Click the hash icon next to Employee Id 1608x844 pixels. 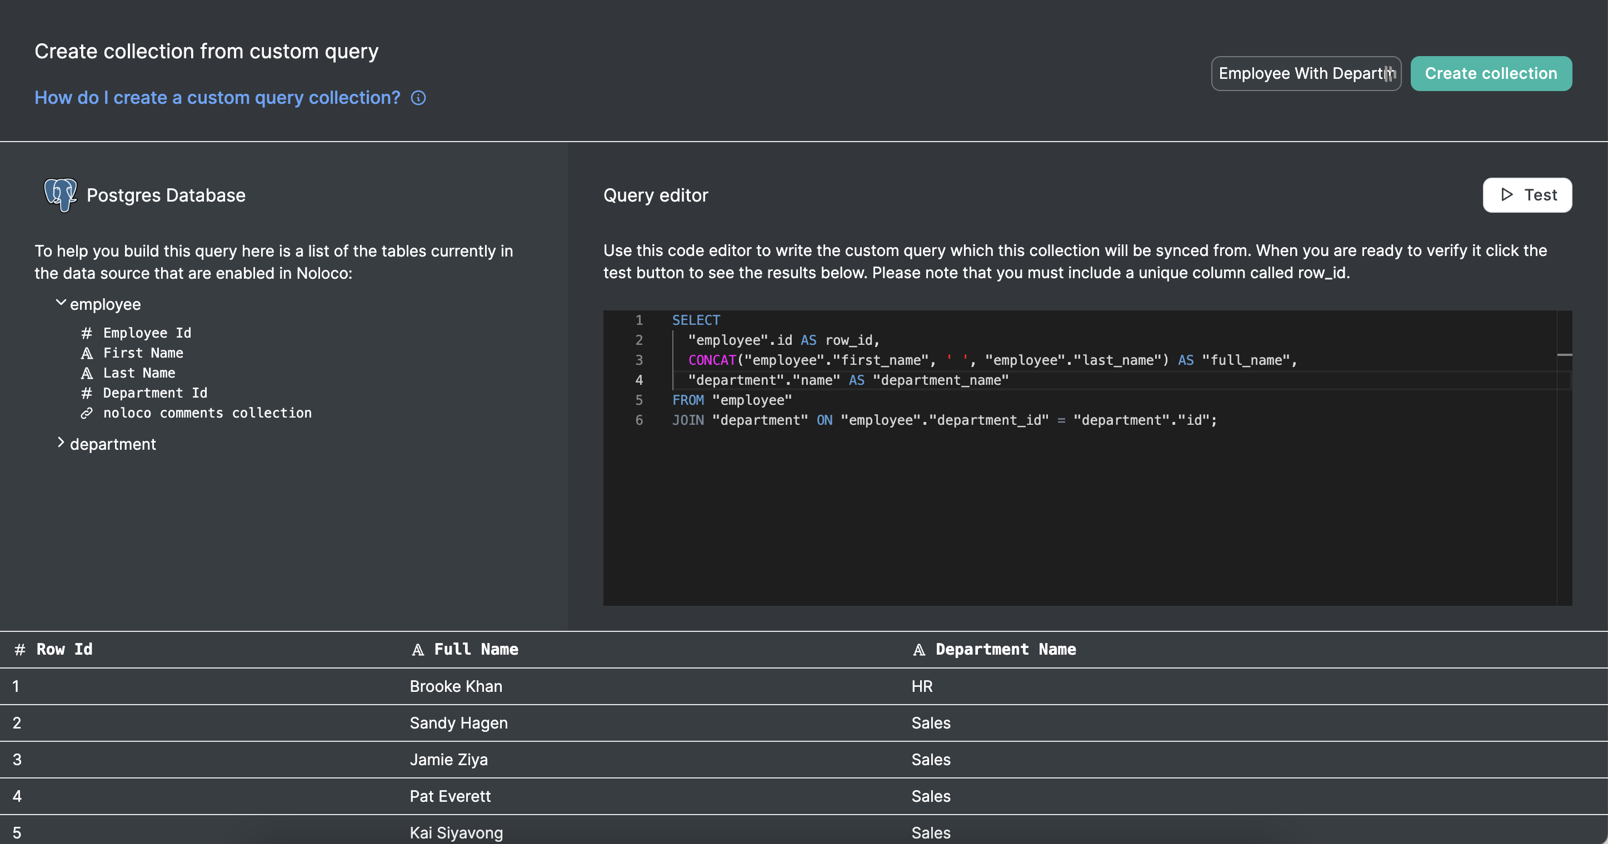pyautogui.click(x=87, y=333)
